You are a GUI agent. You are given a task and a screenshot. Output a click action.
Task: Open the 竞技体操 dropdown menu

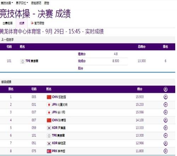click(x=7, y=3)
